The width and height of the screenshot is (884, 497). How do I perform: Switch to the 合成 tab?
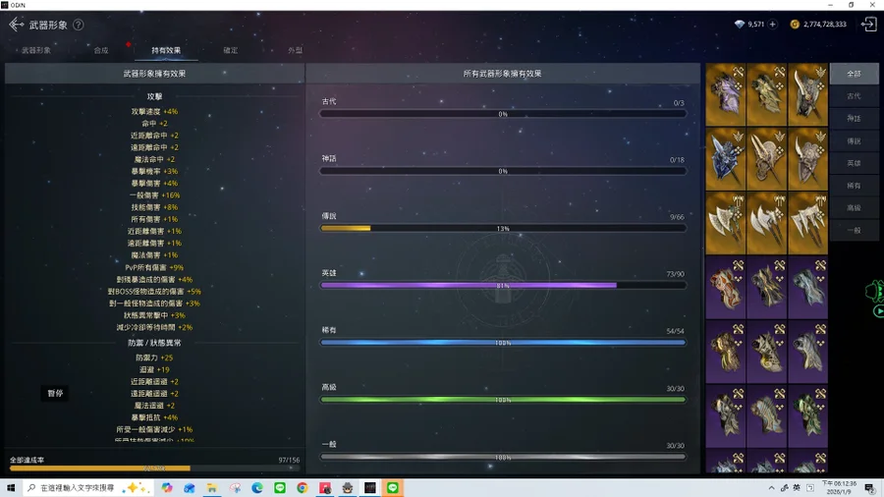pos(101,50)
